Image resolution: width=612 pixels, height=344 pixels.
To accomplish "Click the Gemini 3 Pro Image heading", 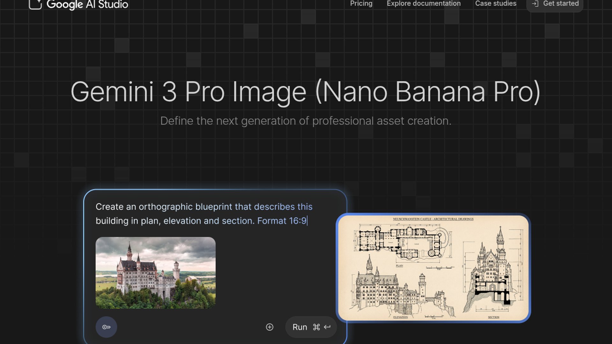I will [x=305, y=92].
